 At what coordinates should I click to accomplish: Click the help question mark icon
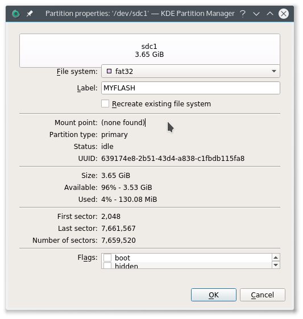(x=242, y=14)
